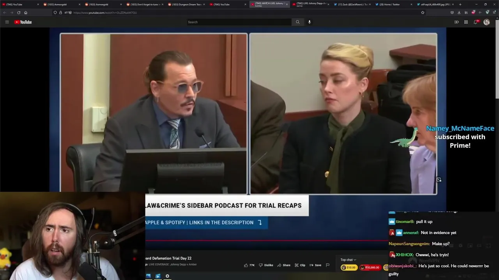Open the YouTube apps grid icon
This screenshot has height=280, width=499.
(x=466, y=22)
